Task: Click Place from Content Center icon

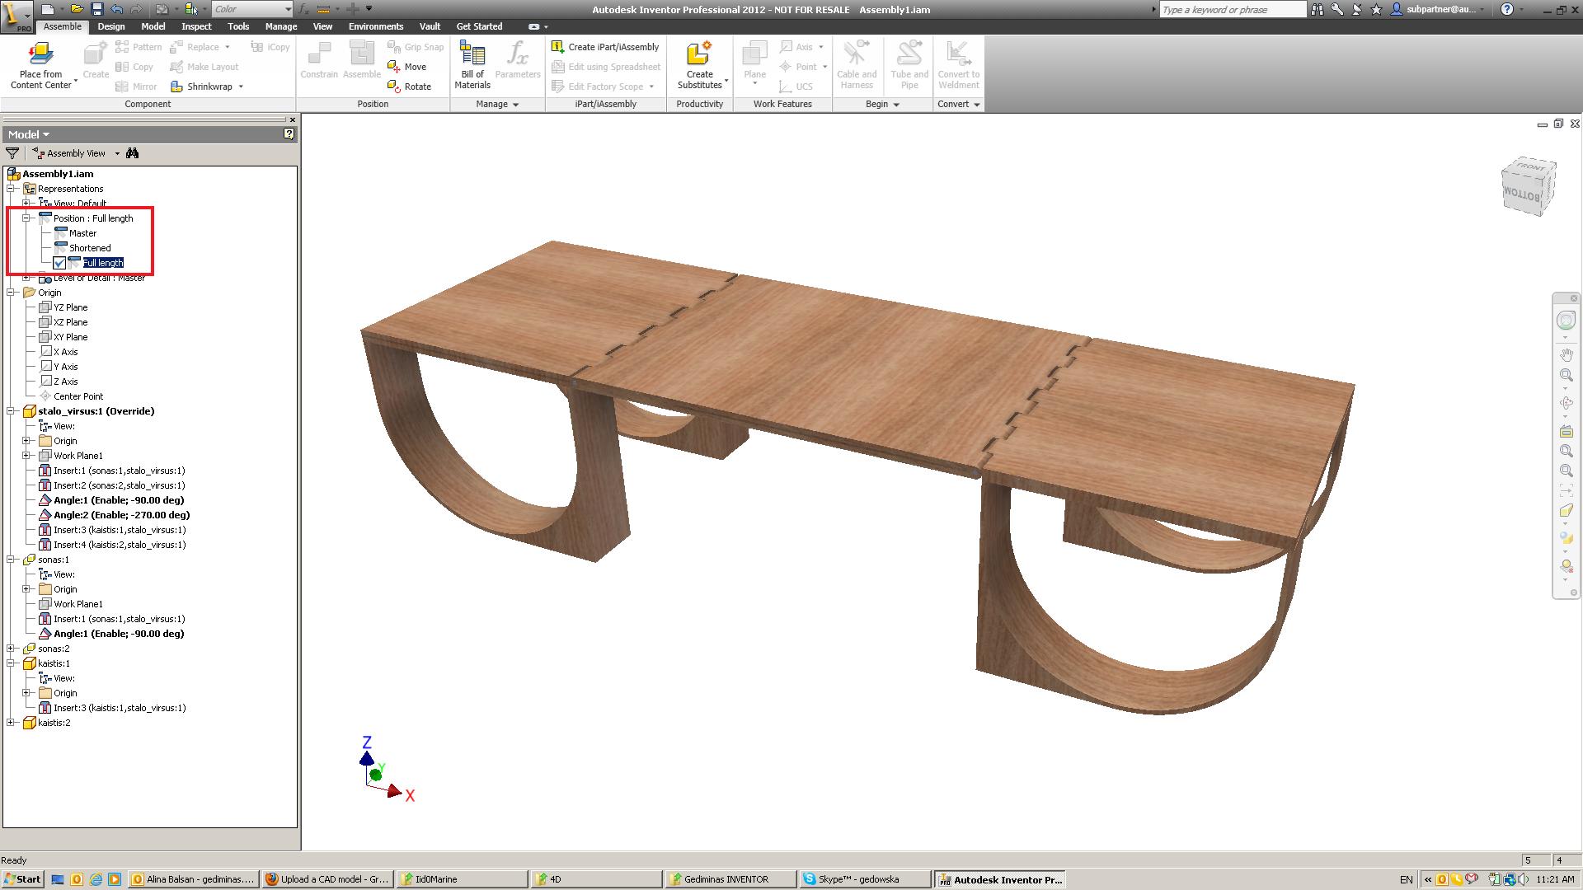Action: [40, 55]
